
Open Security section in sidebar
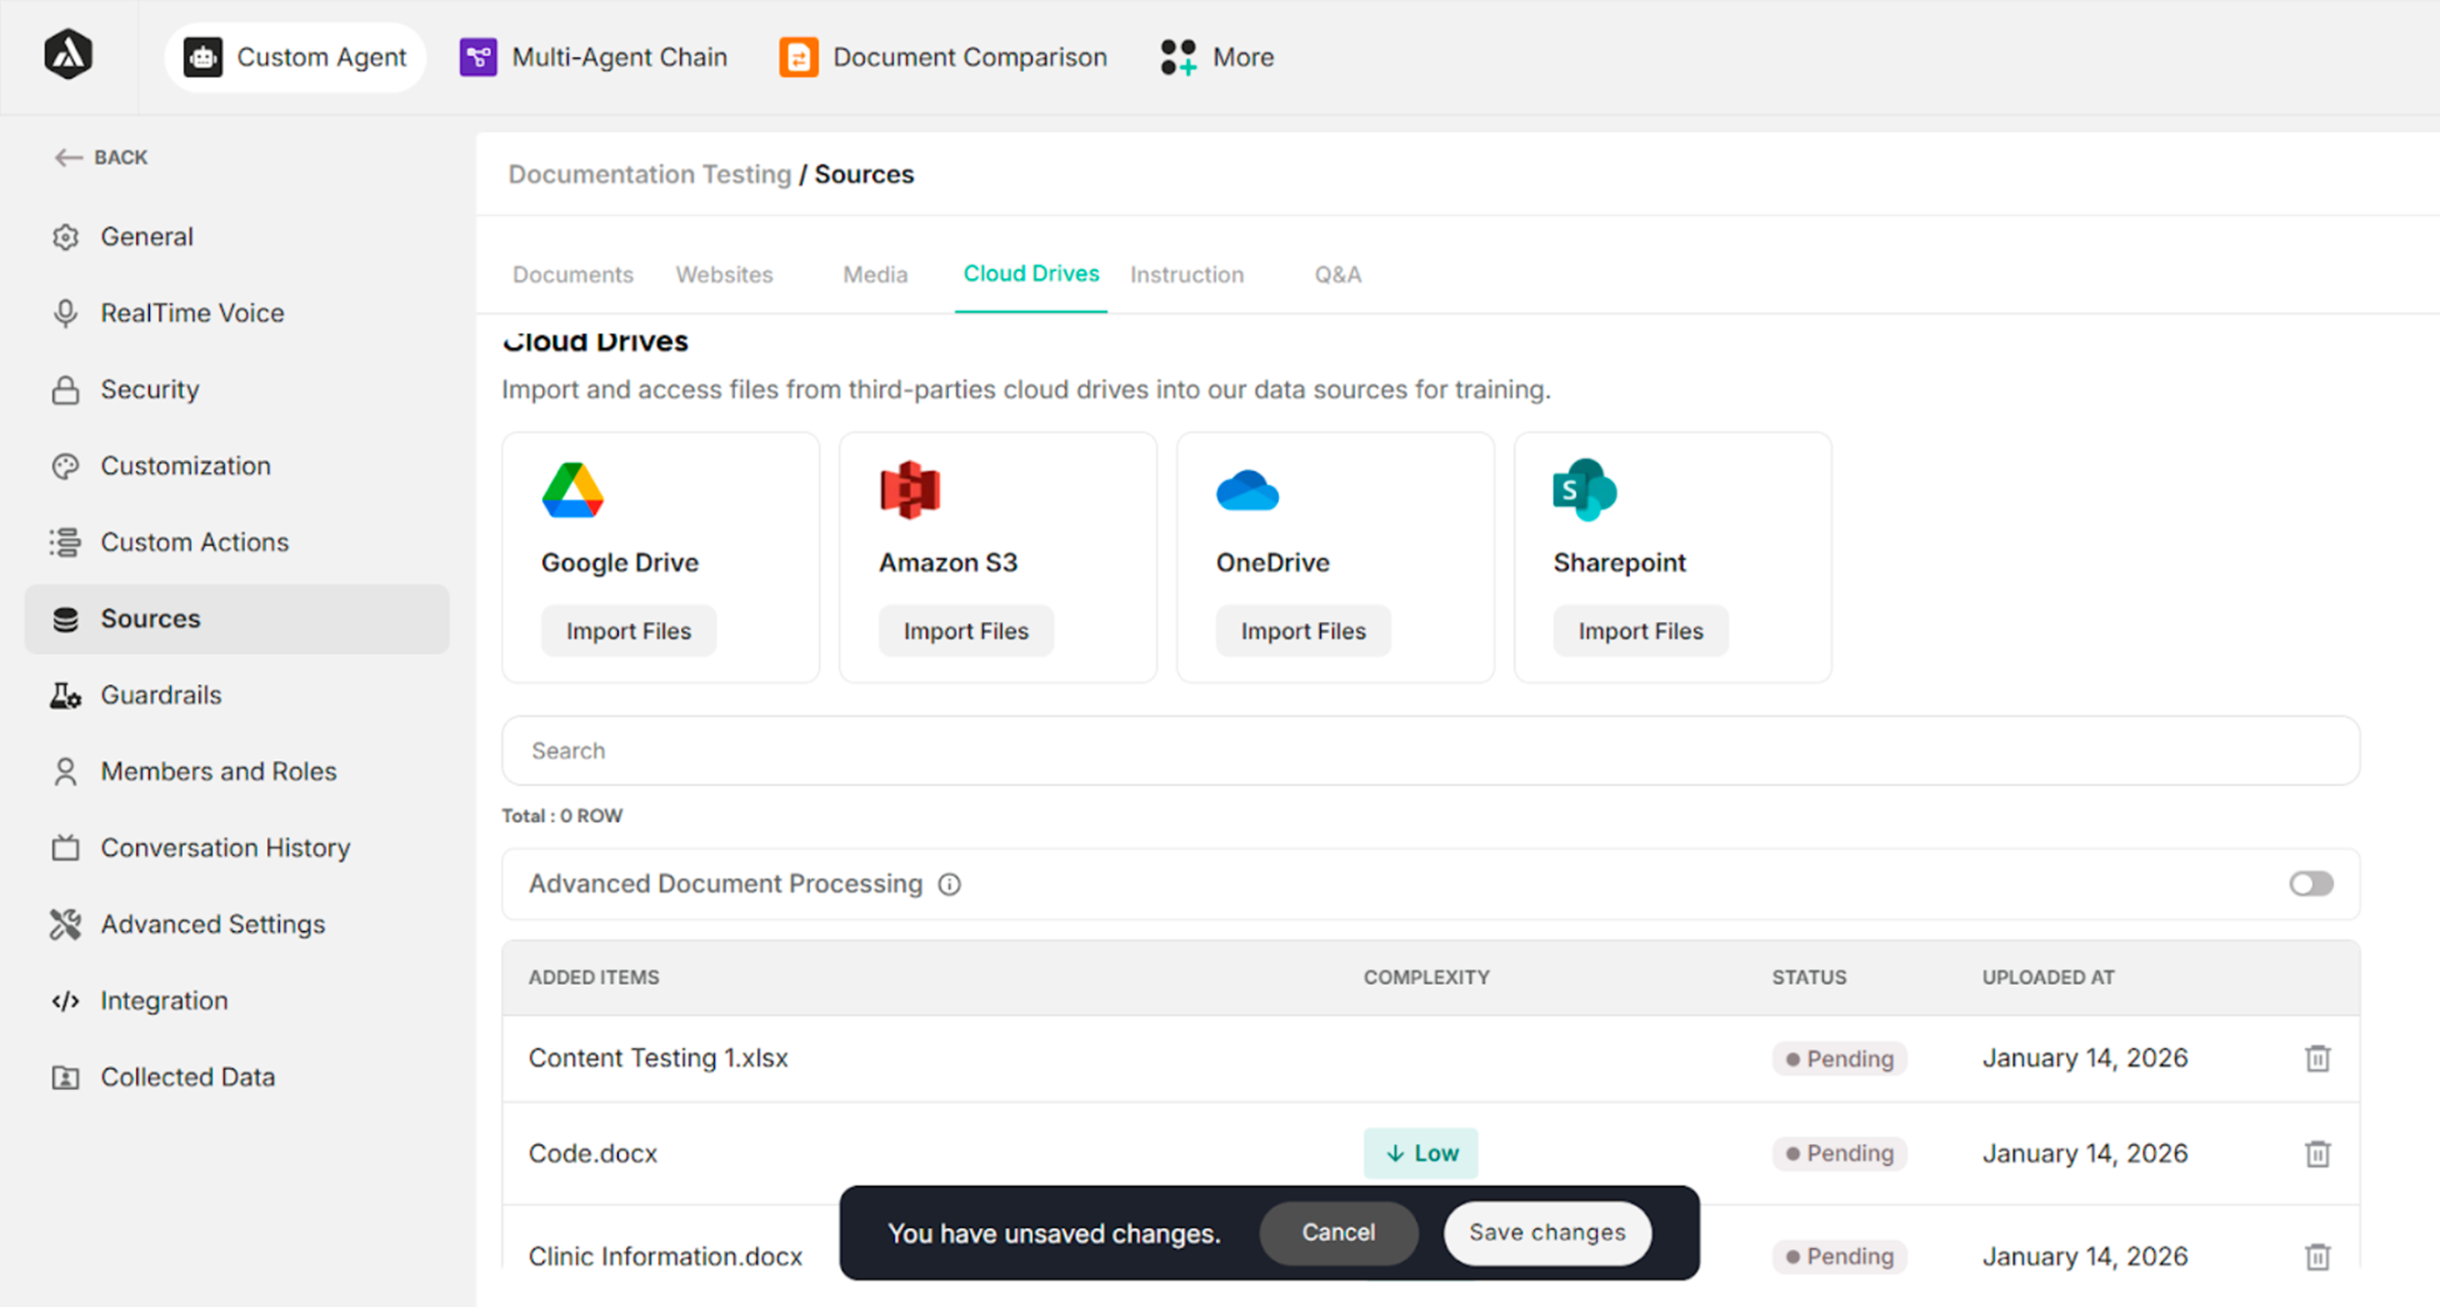tap(237, 389)
